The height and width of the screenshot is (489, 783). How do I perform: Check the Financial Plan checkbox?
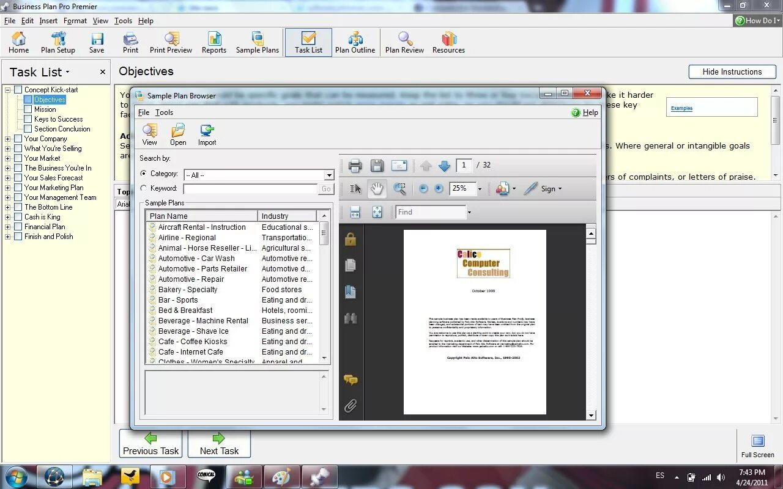[18, 227]
